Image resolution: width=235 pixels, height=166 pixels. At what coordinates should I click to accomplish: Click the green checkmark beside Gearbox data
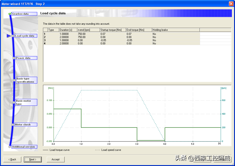point(10,14)
